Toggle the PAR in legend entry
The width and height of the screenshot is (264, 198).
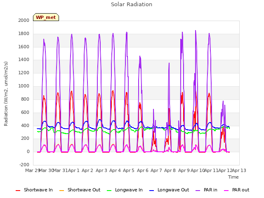[206, 190]
